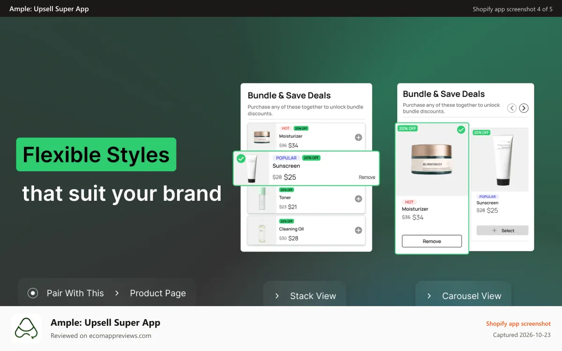The height and width of the screenshot is (351, 562).
Task: Click the 'Captured 2026-10-23' text
Action: 522,335
